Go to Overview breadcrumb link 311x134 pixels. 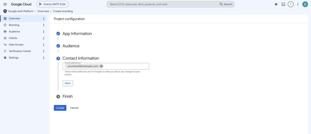[43, 11]
